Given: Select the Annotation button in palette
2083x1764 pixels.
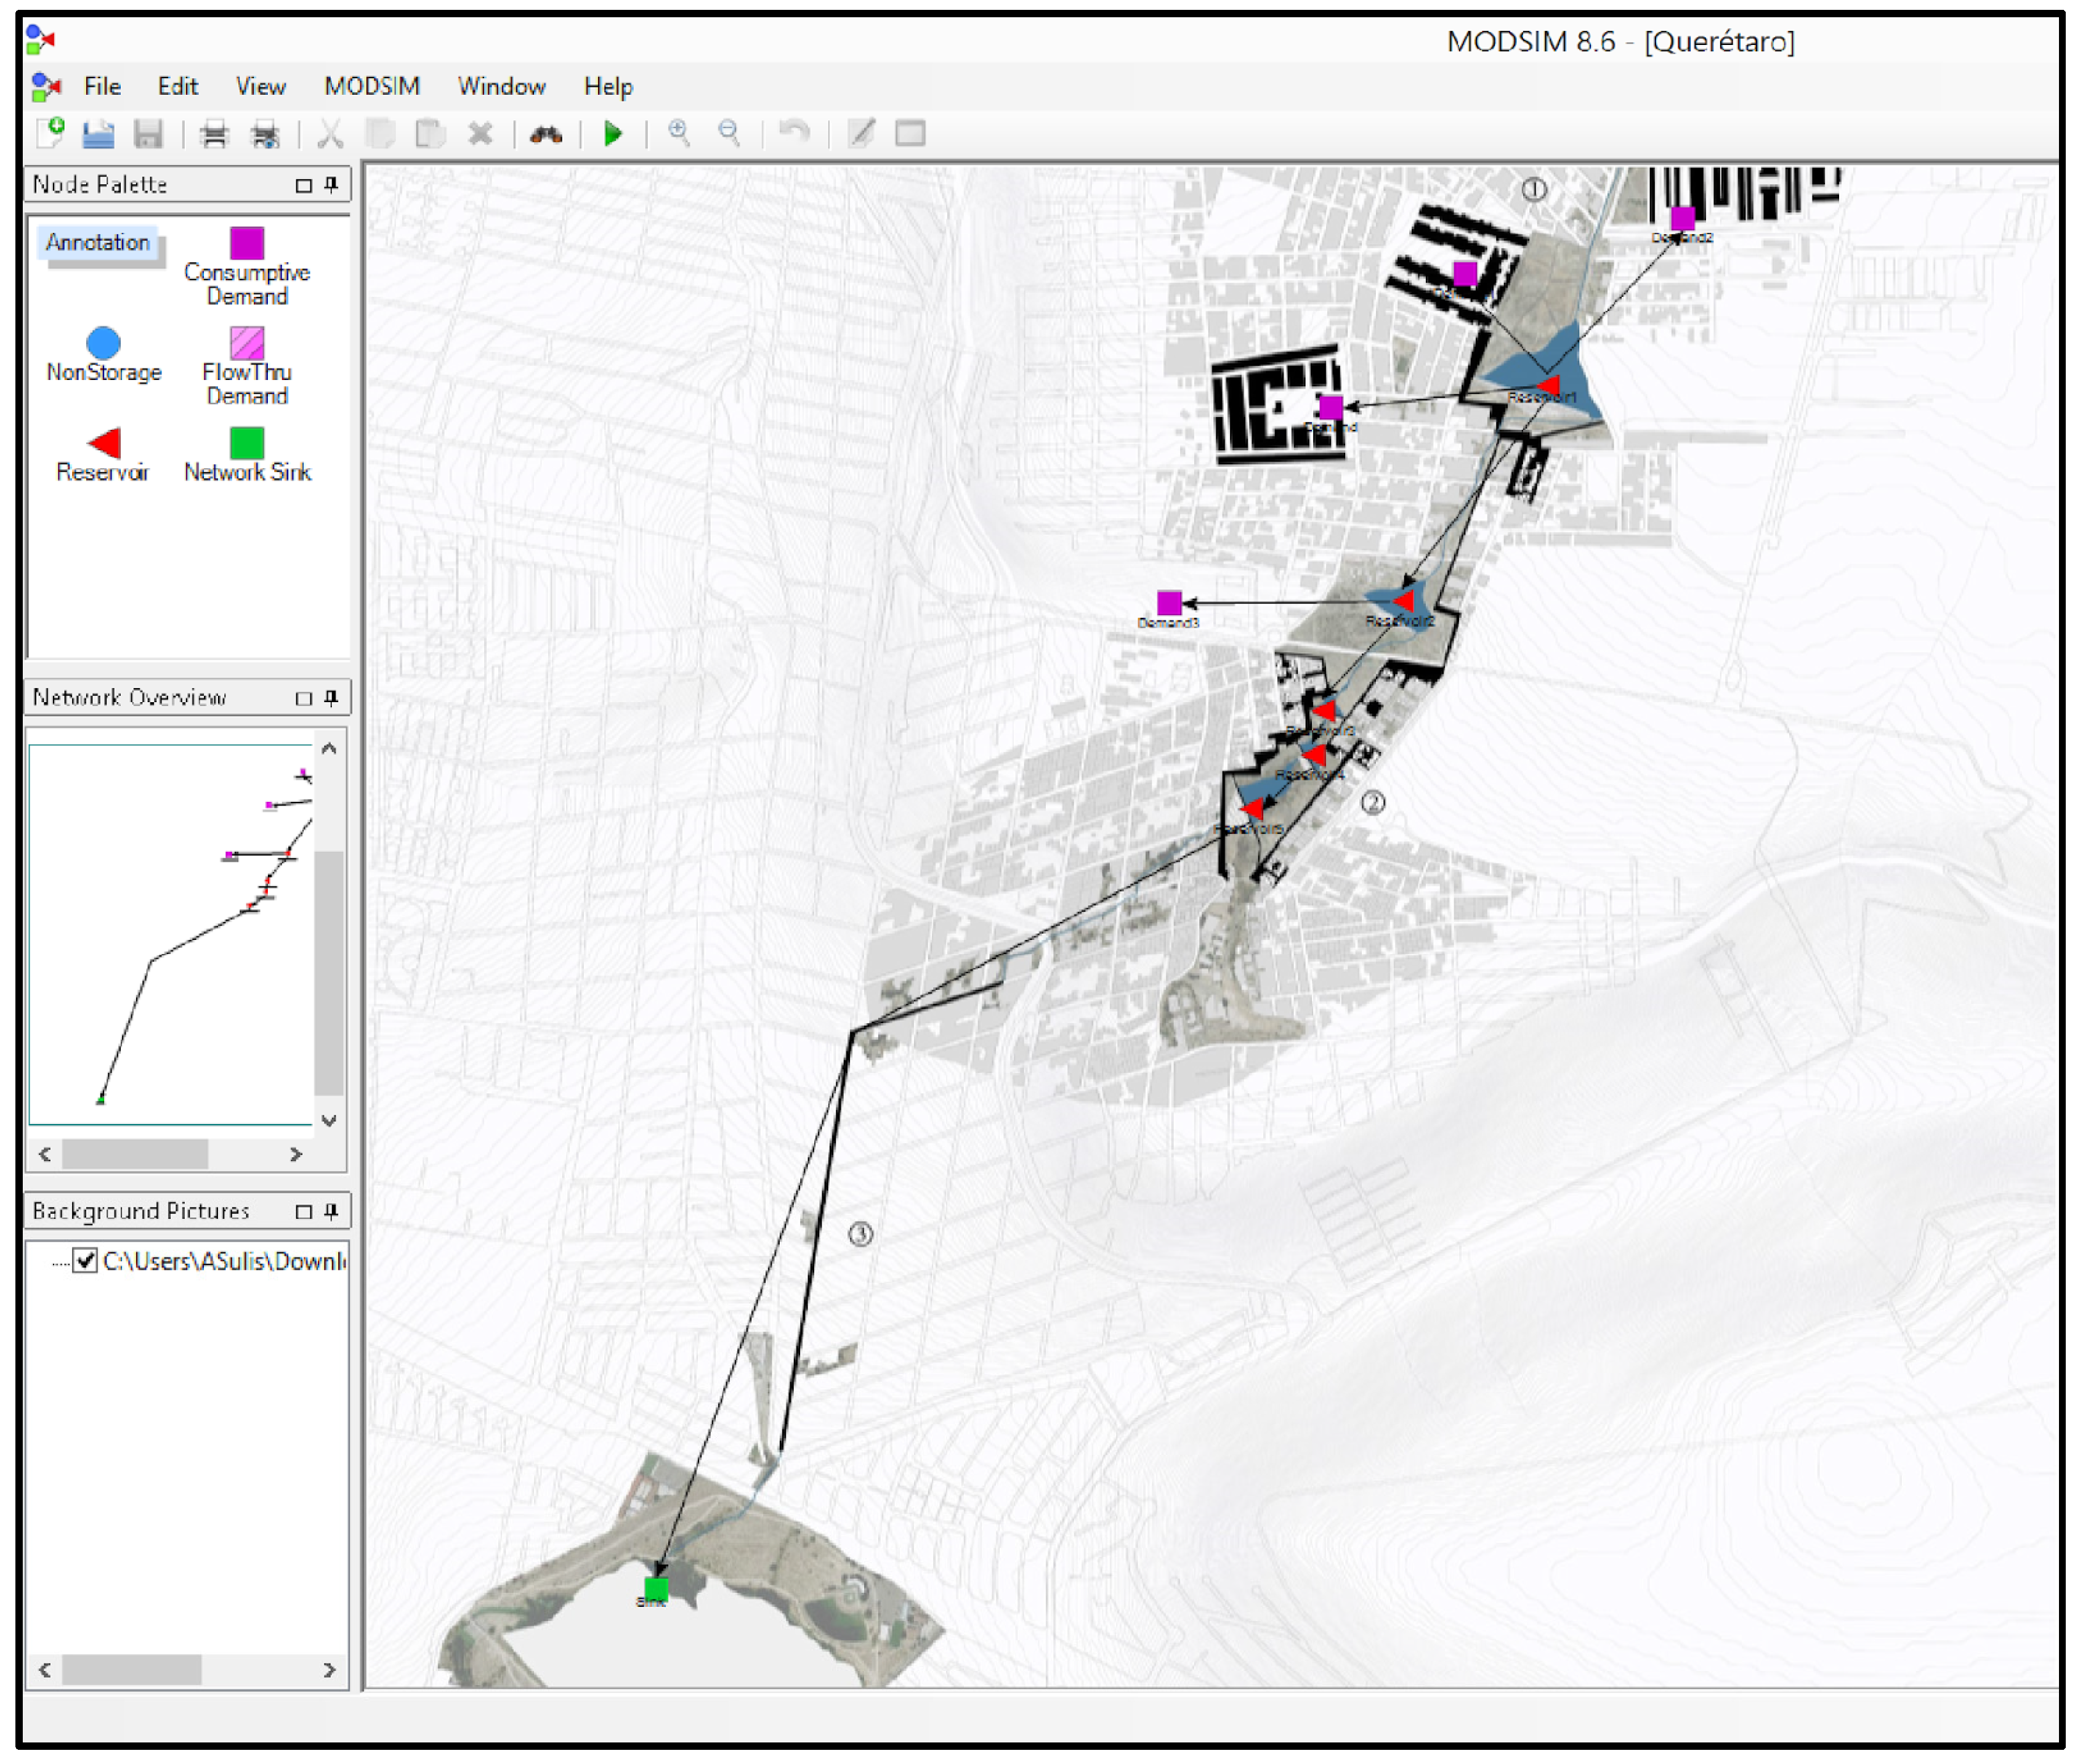Looking at the screenshot, I should point(98,243).
